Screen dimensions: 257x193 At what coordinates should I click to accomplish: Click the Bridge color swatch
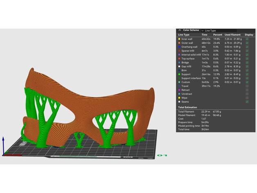click(x=179, y=62)
